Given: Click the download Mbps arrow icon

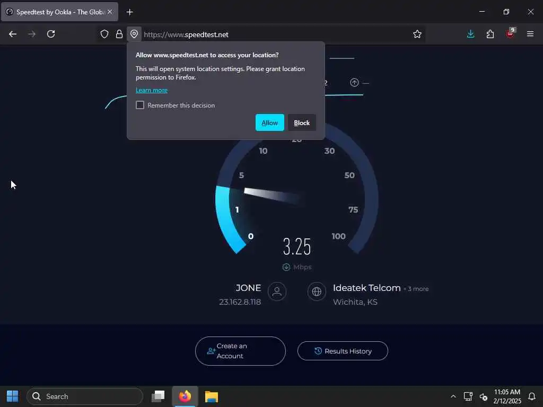Looking at the screenshot, I should [286, 267].
